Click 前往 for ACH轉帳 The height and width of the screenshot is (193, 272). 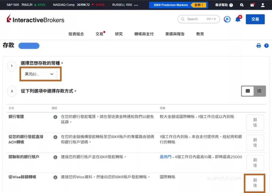point(255,142)
